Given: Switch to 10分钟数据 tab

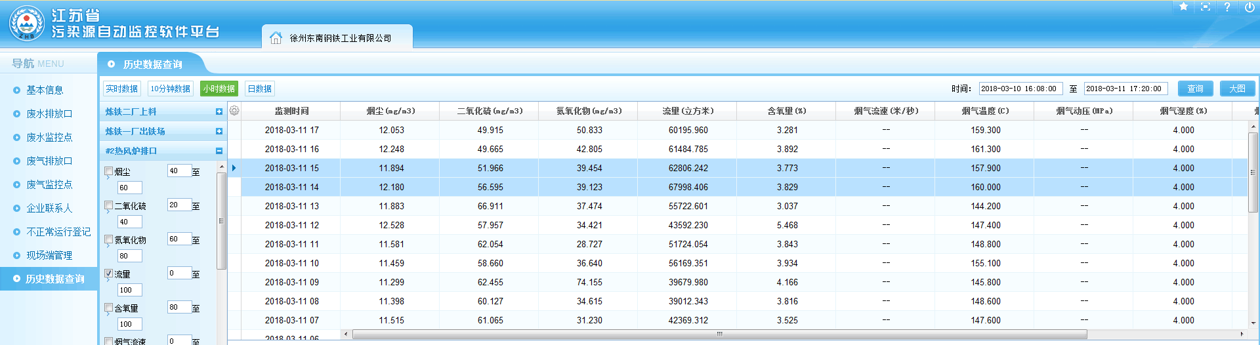Looking at the screenshot, I should tap(171, 89).
